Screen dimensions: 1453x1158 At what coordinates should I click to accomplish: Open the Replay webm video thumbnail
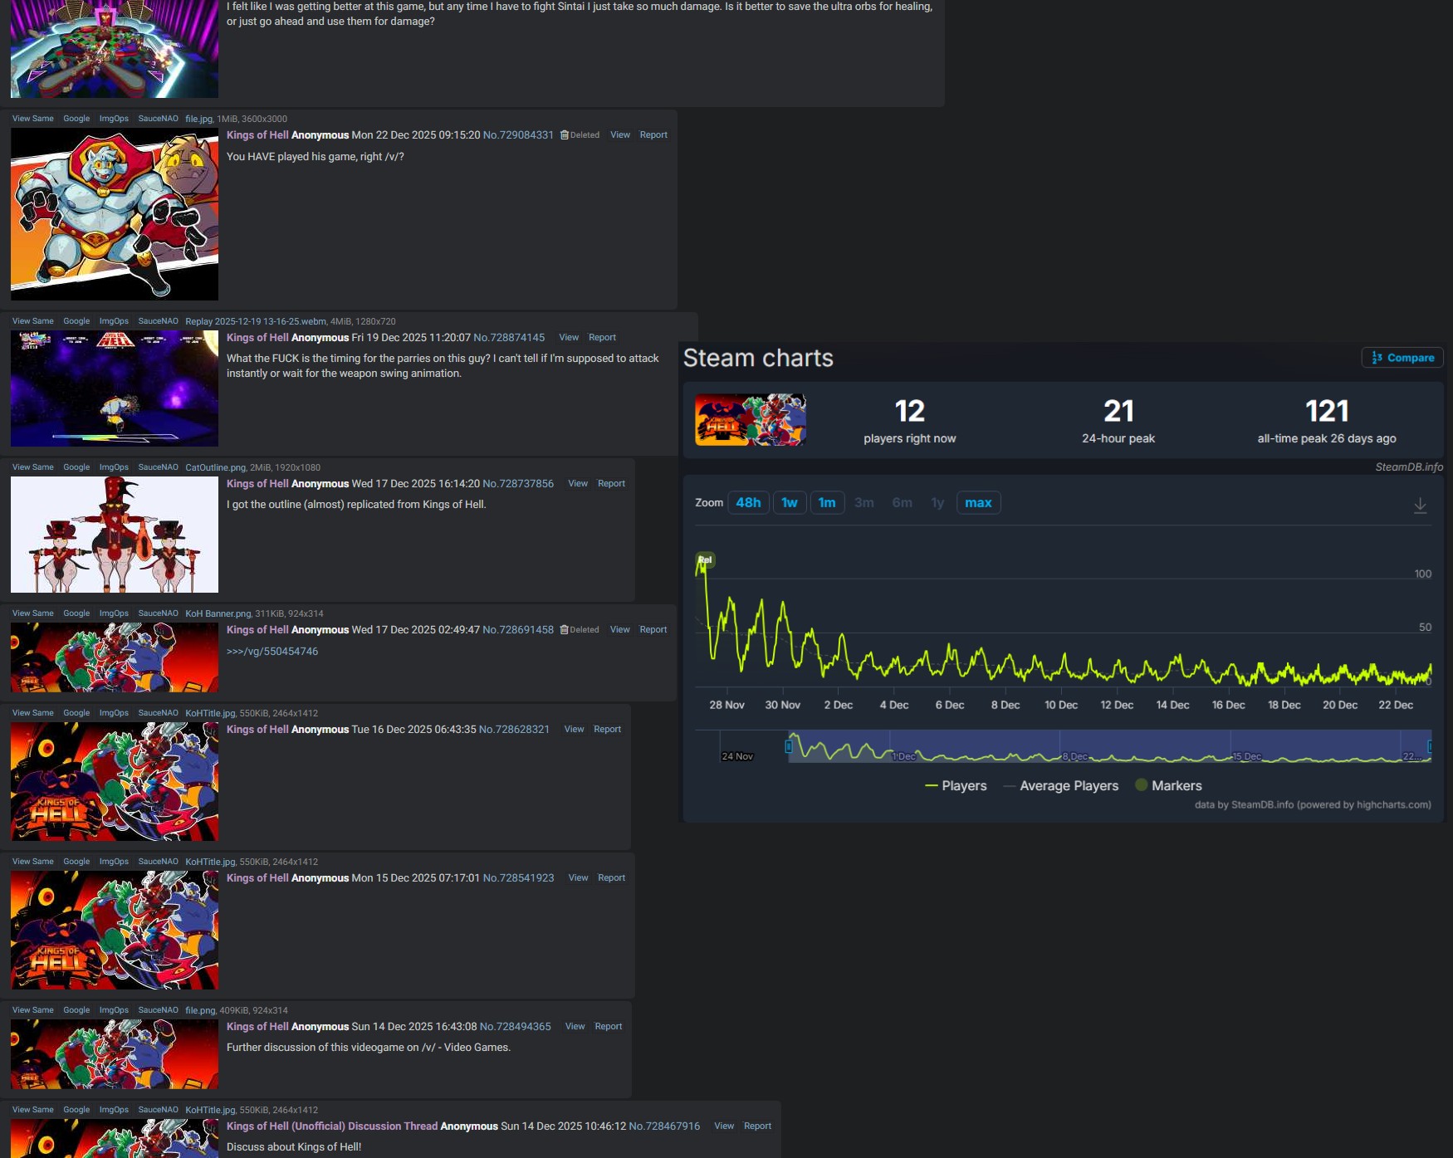[115, 388]
